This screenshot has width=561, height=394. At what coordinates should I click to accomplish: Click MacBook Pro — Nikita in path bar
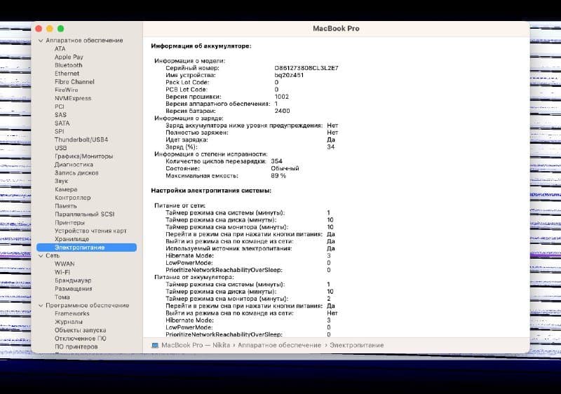[196, 346]
